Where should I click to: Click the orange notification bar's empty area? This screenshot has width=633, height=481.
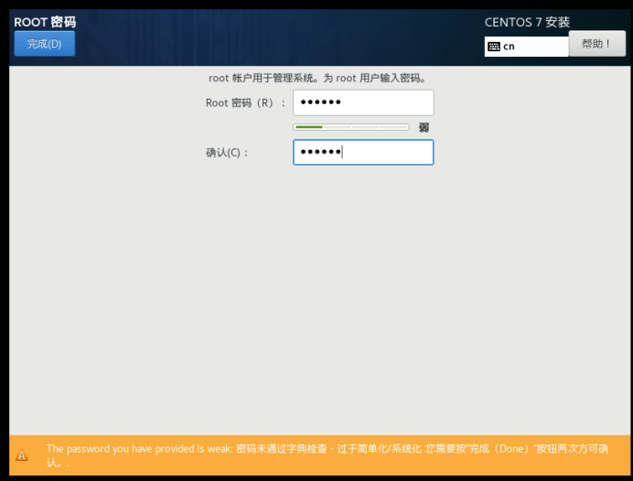pos(366,468)
